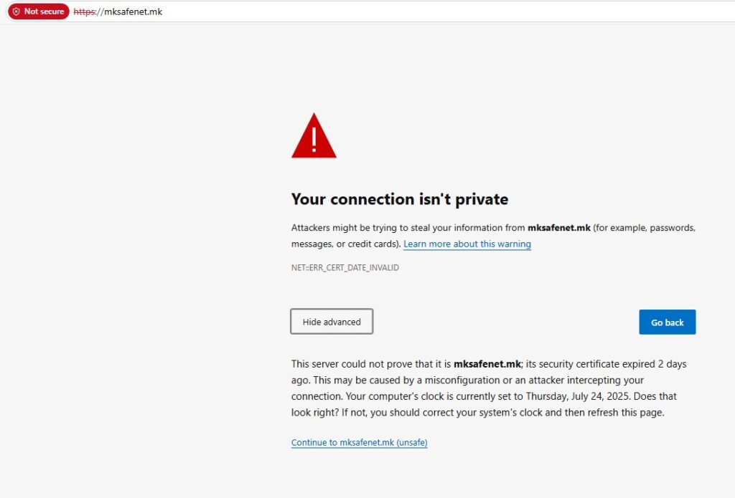Click bold mksafenet.mk in server-proof sentence
The width and height of the screenshot is (735, 498).
[x=487, y=364]
